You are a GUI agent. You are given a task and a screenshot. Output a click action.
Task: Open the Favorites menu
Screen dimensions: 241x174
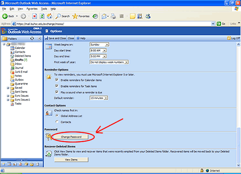click(x=32, y=9)
